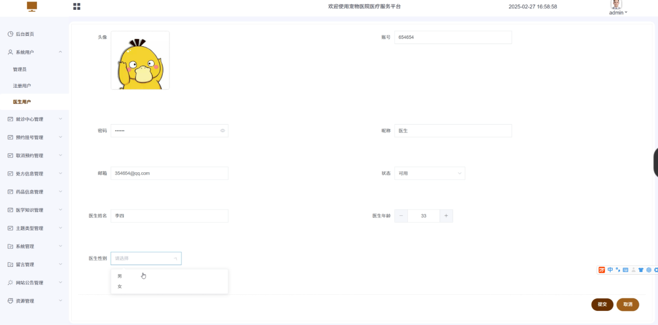Click the IME globe-like toolbox icon
Image resolution: width=658 pixels, height=325 pixels.
click(x=649, y=270)
